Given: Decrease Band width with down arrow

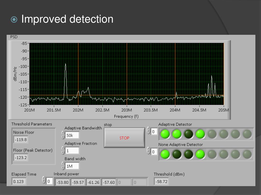Looking at the screenshot, I should tap(63, 168).
